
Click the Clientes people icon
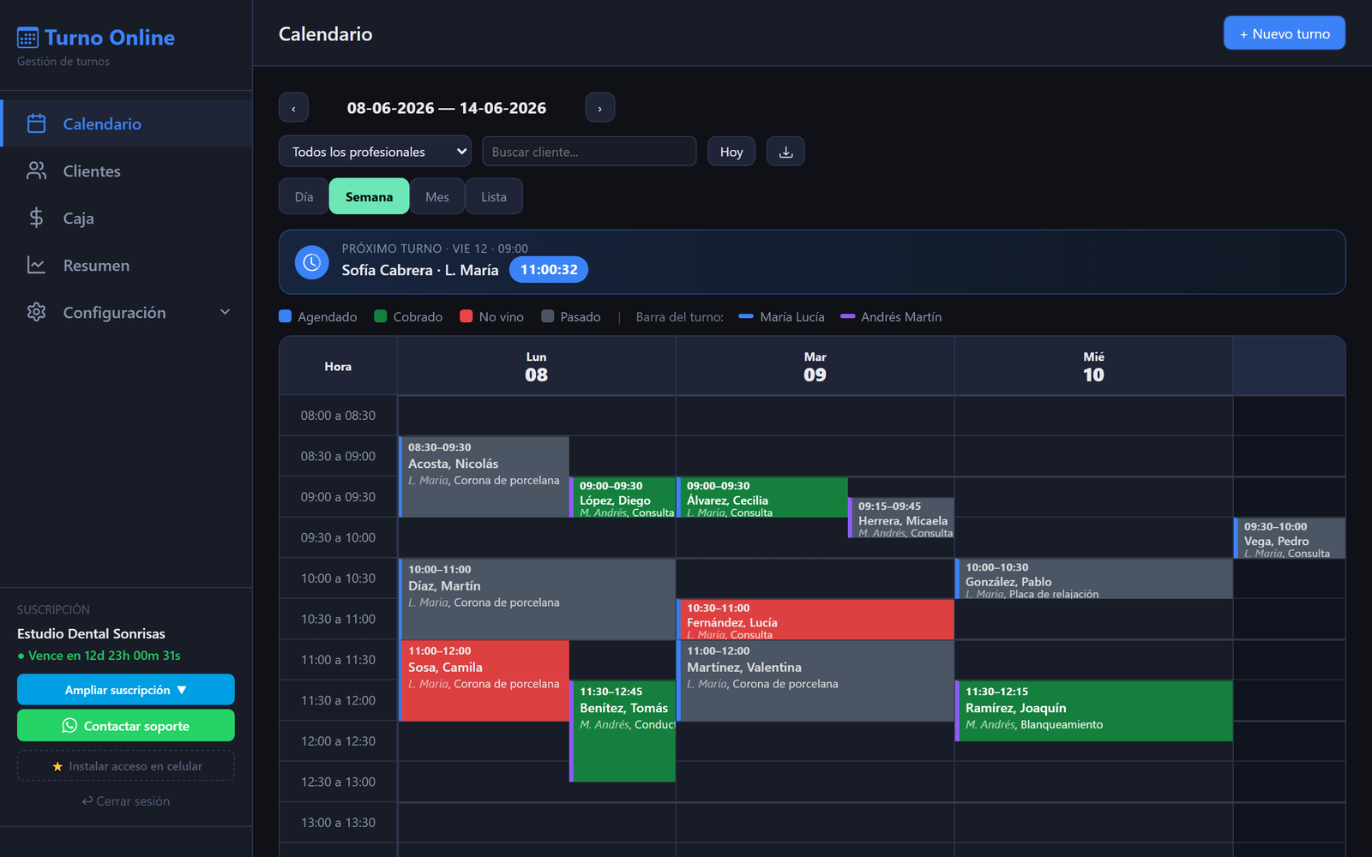coord(36,171)
